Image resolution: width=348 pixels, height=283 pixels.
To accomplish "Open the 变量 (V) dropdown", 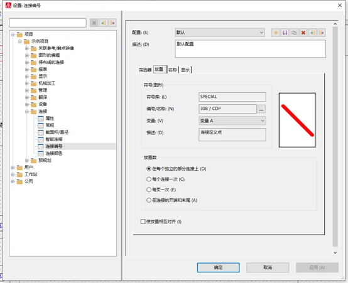I will point(232,120).
